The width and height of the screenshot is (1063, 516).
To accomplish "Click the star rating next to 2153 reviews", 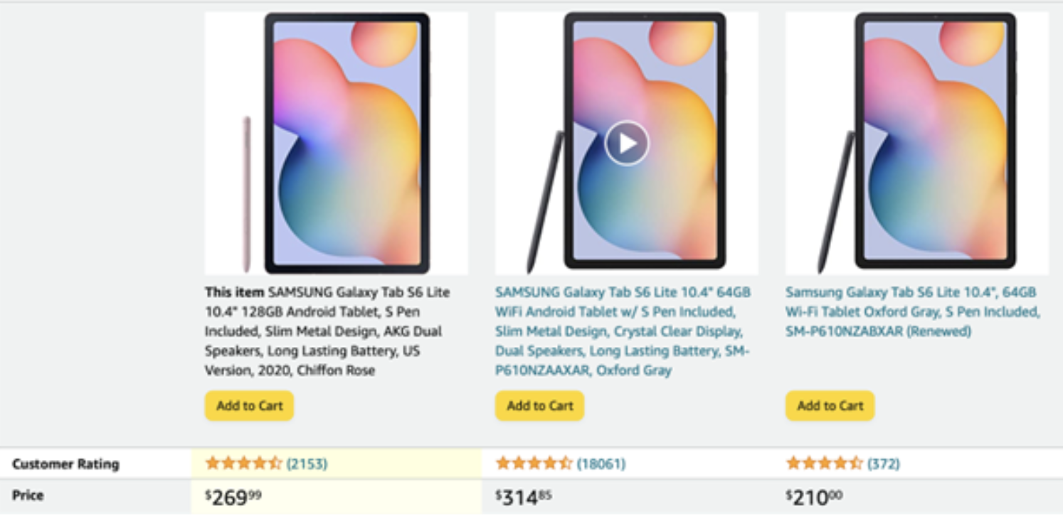I will click(243, 464).
